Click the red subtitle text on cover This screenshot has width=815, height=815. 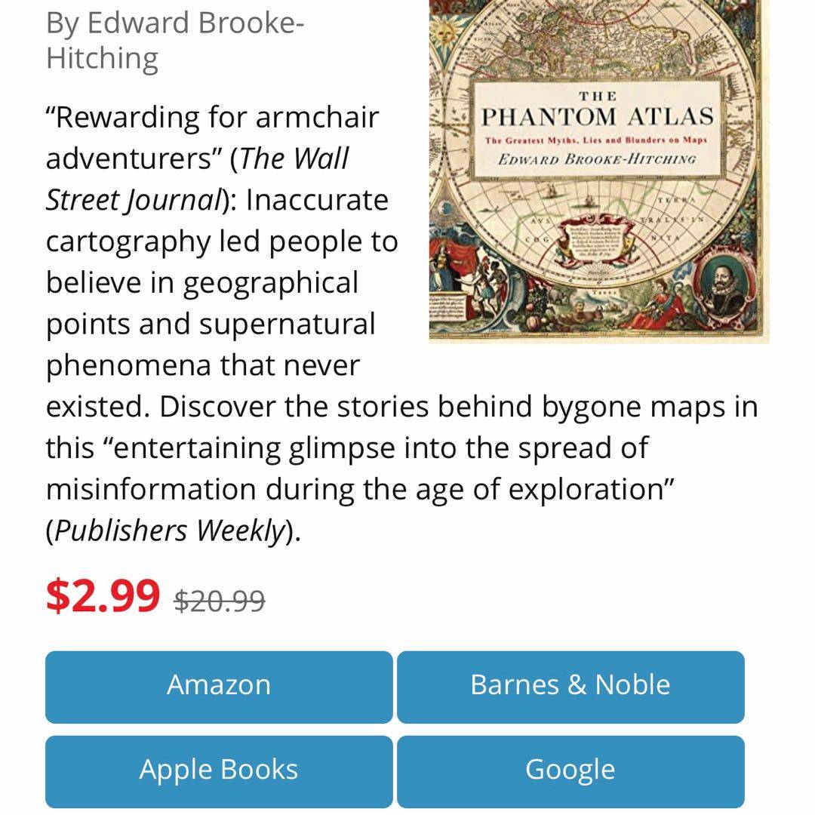(x=596, y=140)
